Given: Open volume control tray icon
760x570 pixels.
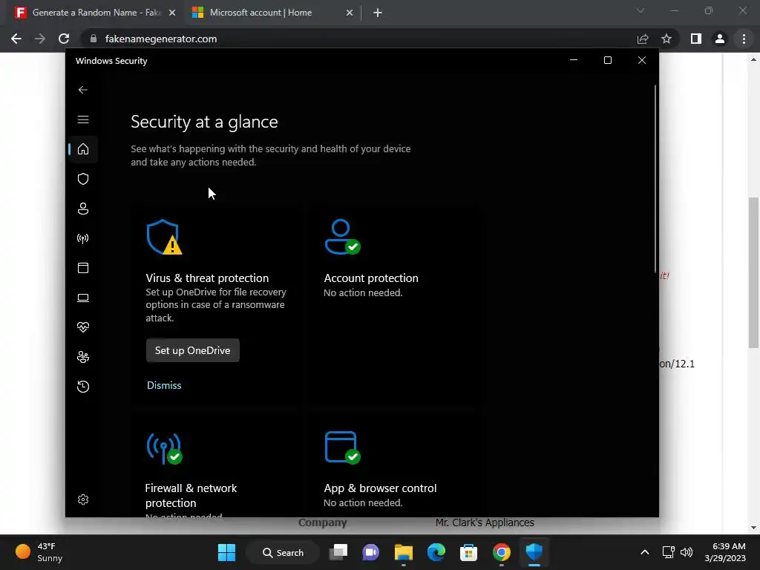Looking at the screenshot, I should pos(687,552).
